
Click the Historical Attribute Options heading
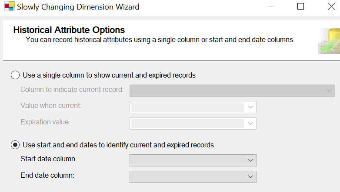click(x=69, y=30)
